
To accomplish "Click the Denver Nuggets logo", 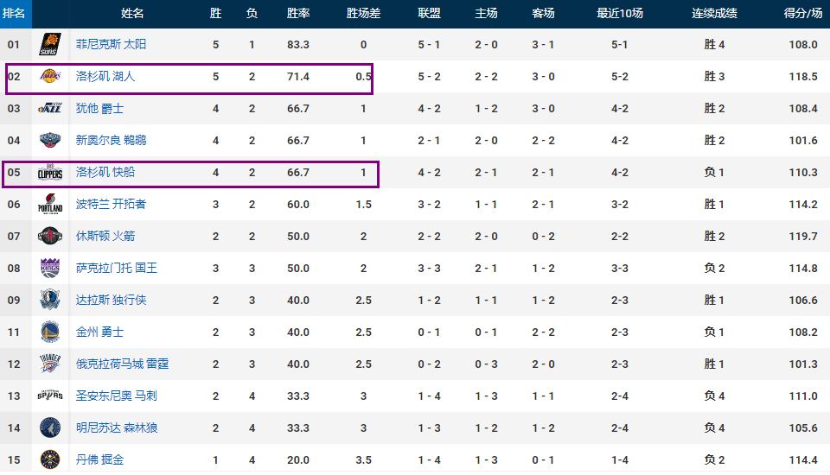I will (x=50, y=459).
